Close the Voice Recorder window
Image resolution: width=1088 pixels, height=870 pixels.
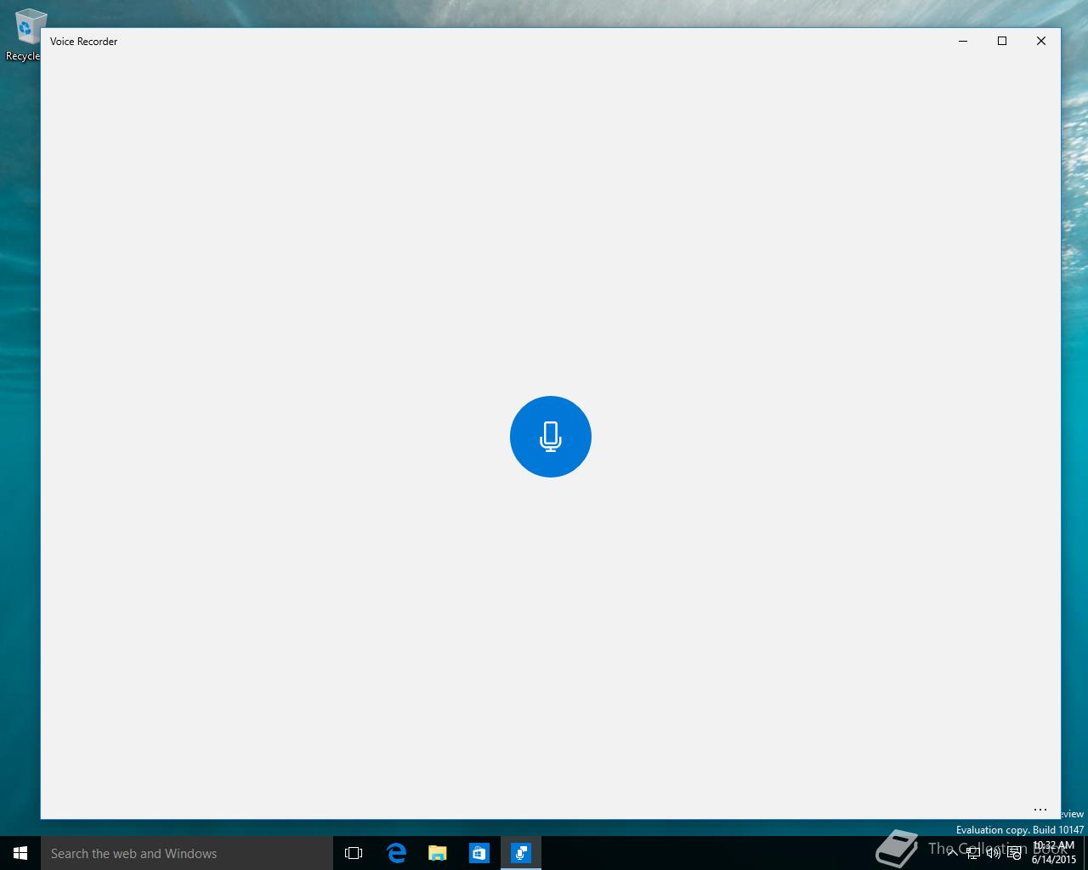pyautogui.click(x=1041, y=41)
